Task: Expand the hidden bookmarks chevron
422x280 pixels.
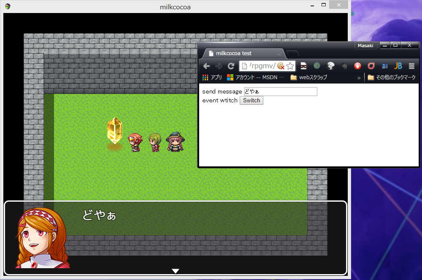Action: coord(359,77)
